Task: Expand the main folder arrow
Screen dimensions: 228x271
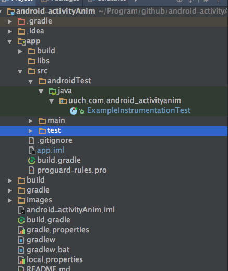Action: pyautogui.click(x=31, y=121)
